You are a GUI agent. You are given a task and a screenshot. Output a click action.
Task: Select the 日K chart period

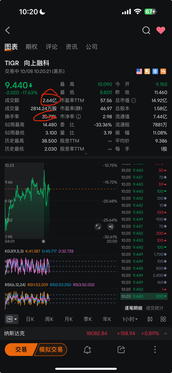[30, 319]
